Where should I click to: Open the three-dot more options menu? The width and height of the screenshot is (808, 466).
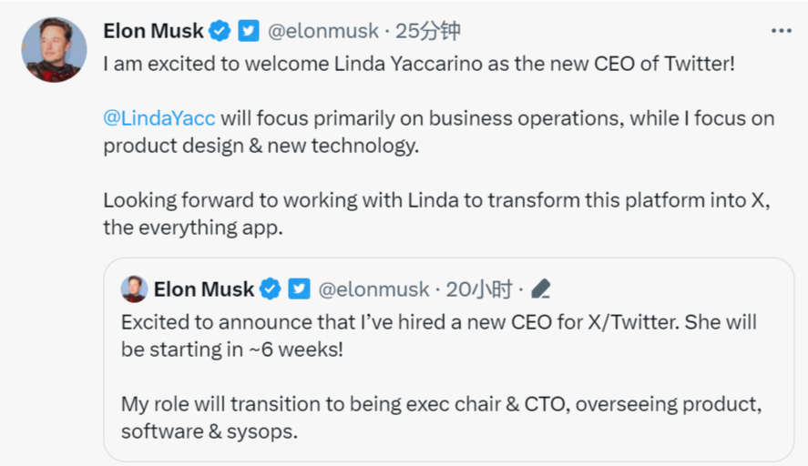(x=781, y=31)
